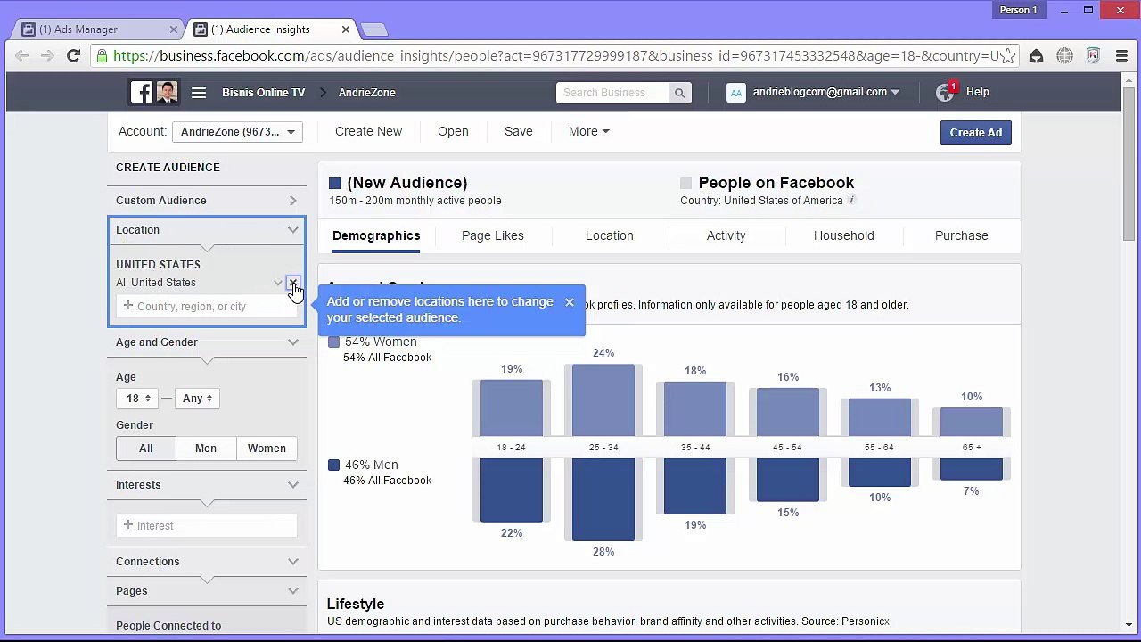Click the 25 - 34 women bar
This screenshot has width=1141, height=642.
pos(603,399)
